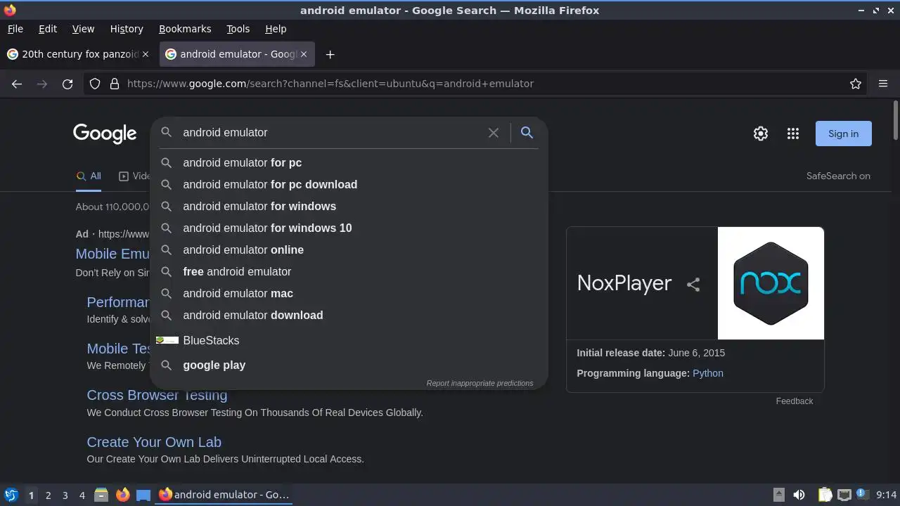Click the Google logo

[x=105, y=134]
